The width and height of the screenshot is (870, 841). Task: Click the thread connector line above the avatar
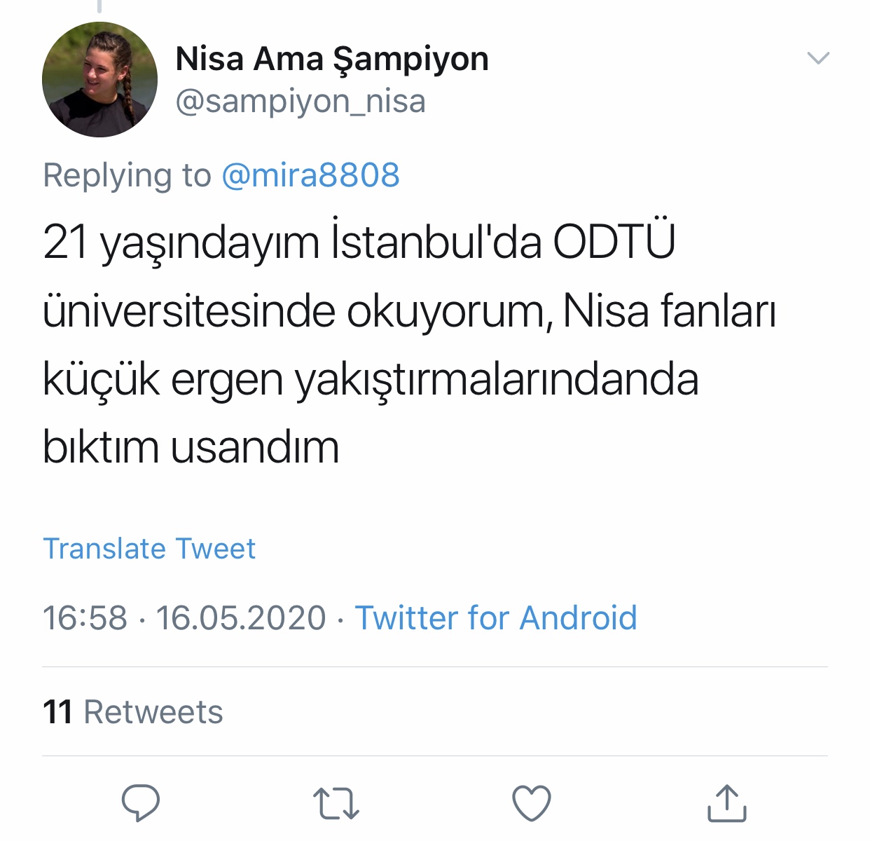point(99,6)
